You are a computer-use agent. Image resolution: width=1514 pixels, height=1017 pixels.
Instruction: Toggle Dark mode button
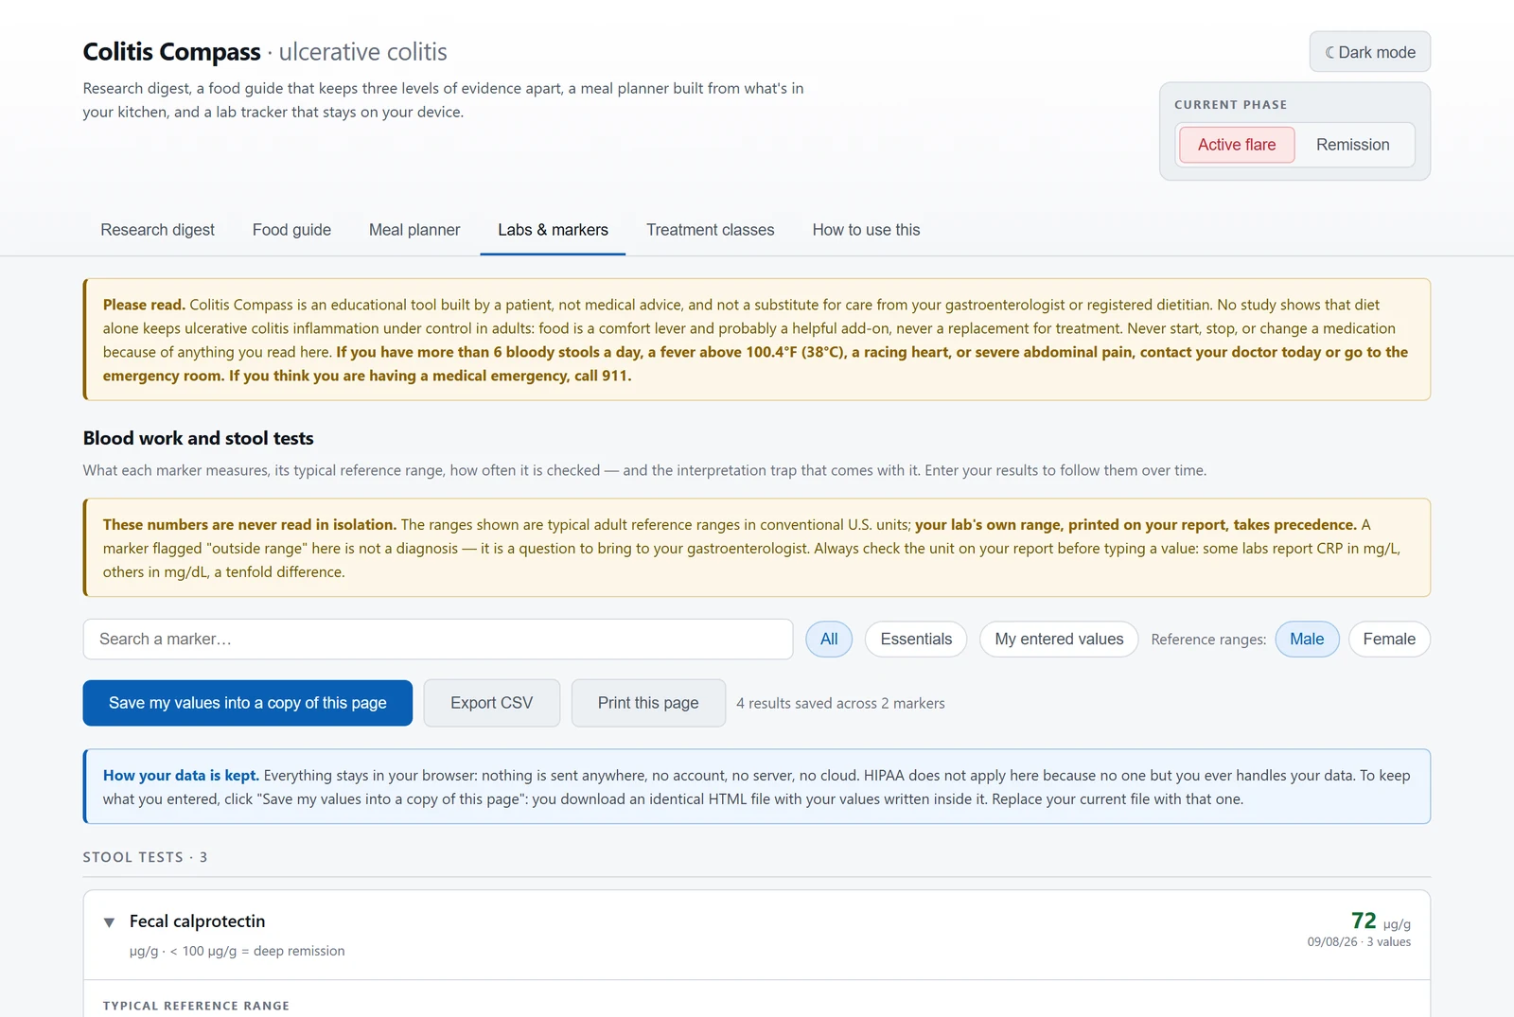pos(1369,52)
